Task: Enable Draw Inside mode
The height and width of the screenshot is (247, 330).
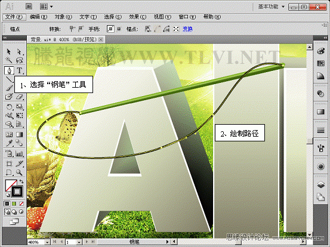Action: tap(21, 212)
